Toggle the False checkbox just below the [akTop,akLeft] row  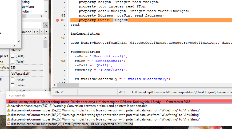12,79
